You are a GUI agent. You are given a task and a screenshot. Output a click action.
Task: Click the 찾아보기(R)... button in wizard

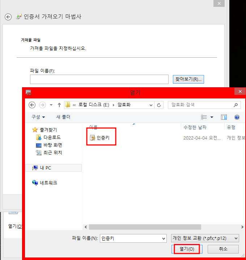(188, 79)
